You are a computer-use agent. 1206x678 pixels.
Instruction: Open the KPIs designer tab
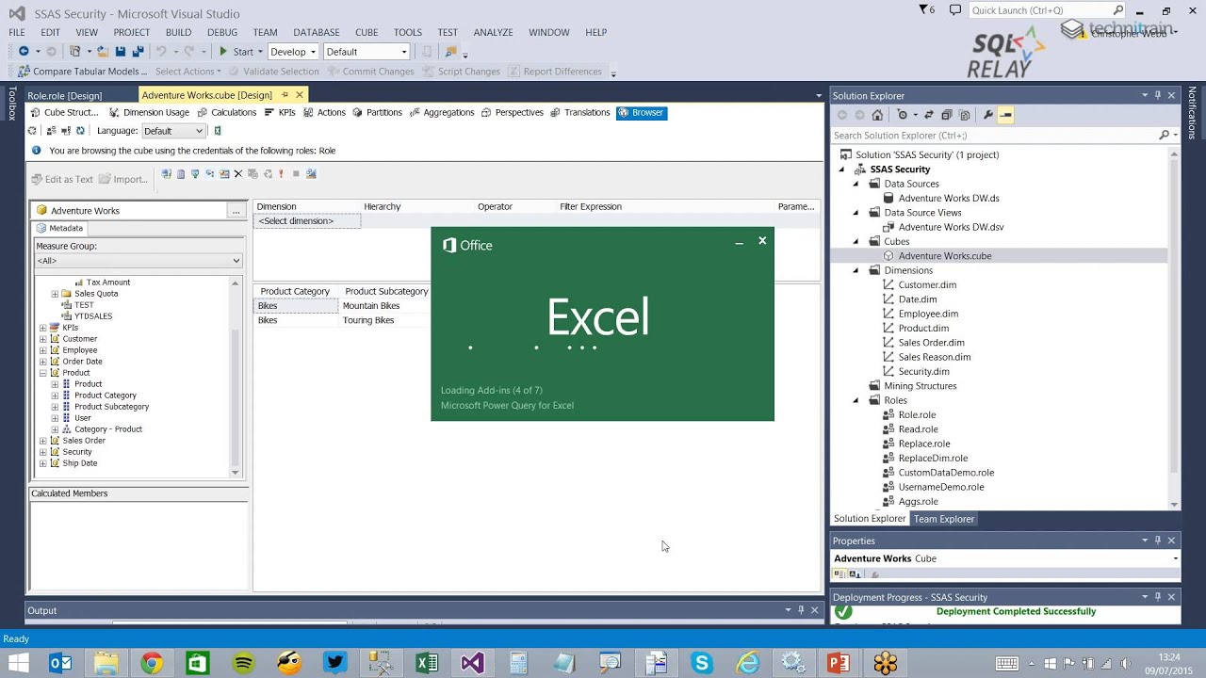pos(280,112)
